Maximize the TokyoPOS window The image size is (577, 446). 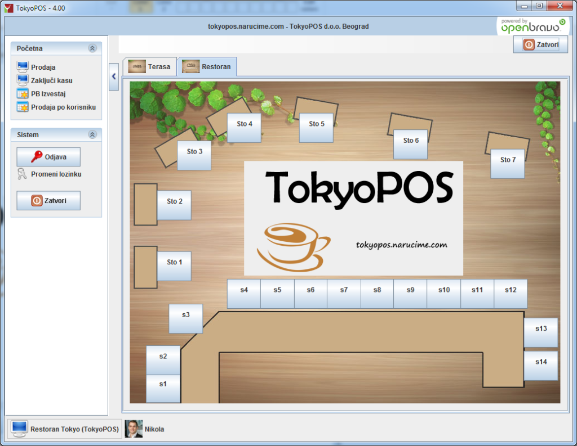[x=539, y=6]
